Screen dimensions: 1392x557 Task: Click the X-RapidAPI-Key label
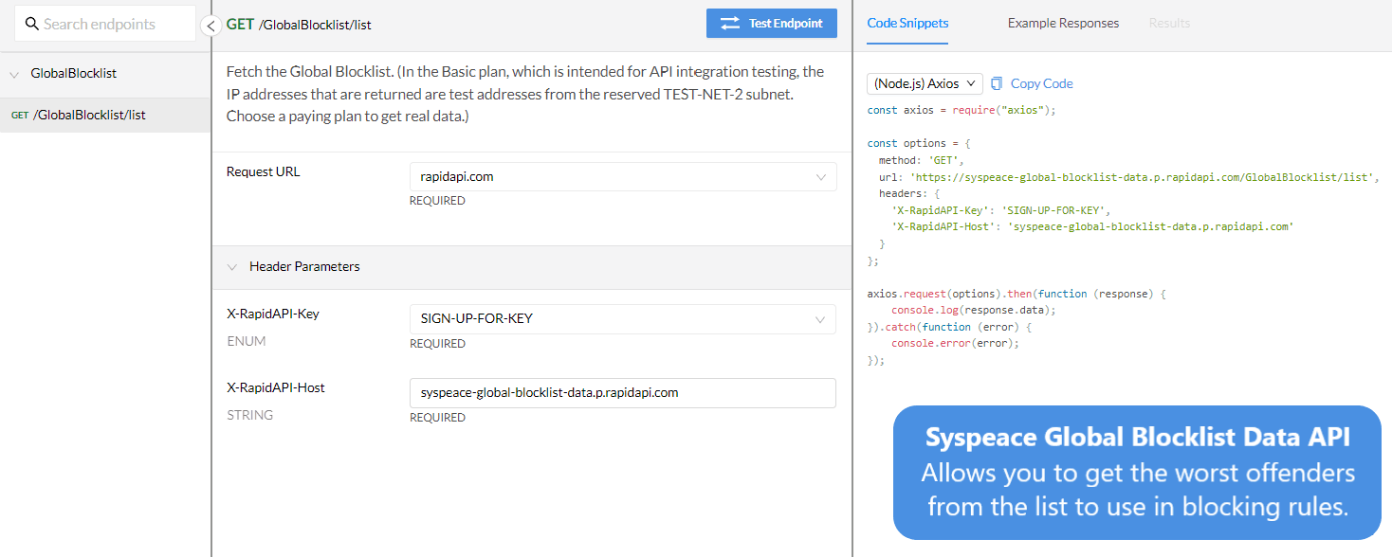pos(273,314)
